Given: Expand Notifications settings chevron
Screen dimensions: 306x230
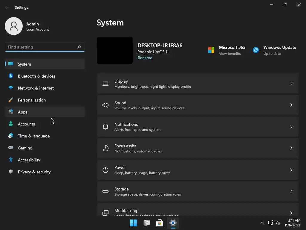Looking at the screenshot, I should click(x=291, y=127).
